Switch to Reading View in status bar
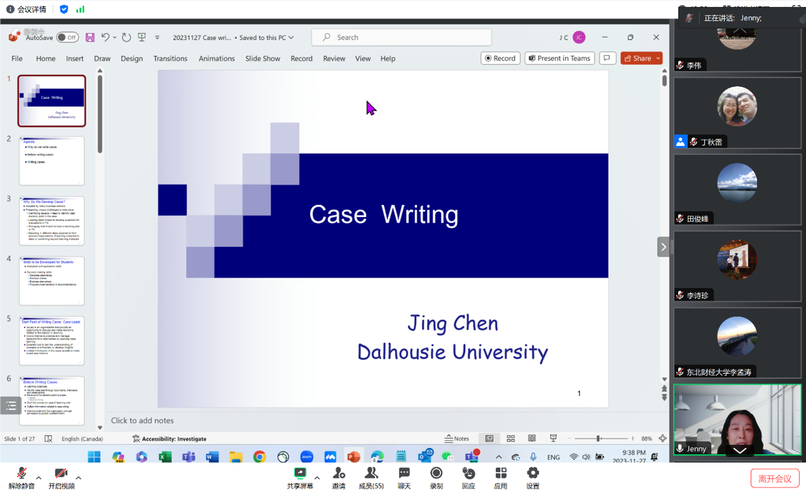This screenshot has width=806, height=493. (532, 438)
